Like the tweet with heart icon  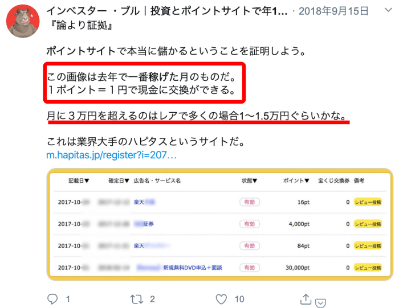[221, 299]
